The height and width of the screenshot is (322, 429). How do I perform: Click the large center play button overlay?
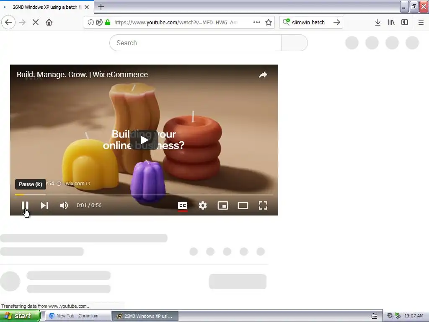coord(144,140)
